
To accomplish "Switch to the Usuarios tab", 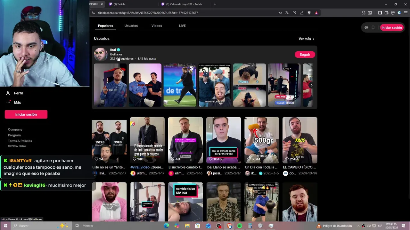I will click(131, 26).
